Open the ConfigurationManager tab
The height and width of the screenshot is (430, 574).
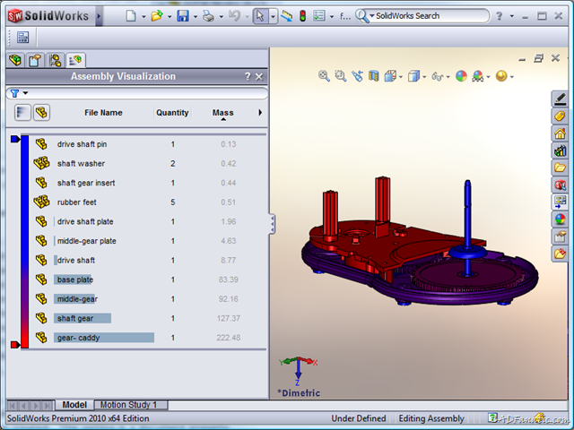coord(56,60)
